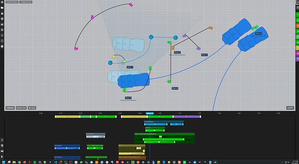Image resolution: width=299 pixels, height=164 pixels.
Task: Select the first yellow clip in top track
Action: point(67,117)
